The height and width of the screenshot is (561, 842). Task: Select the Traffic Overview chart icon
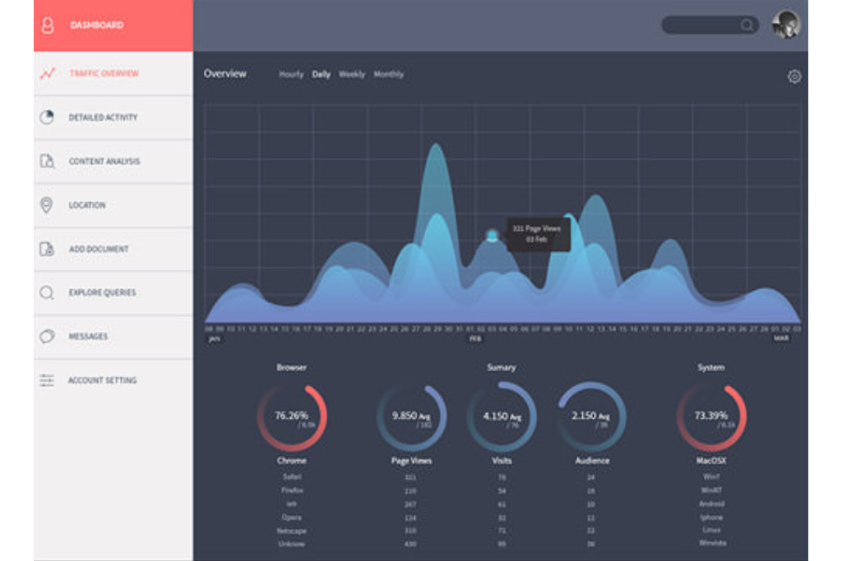point(48,73)
